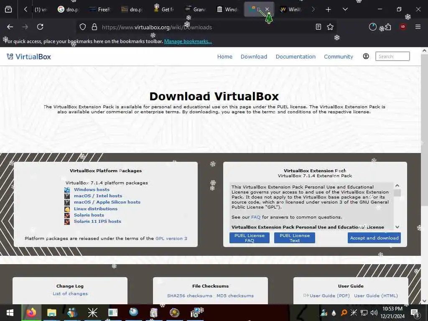Open the User Guide (PDF) link
This screenshot has height=321, width=428.
(329, 296)
